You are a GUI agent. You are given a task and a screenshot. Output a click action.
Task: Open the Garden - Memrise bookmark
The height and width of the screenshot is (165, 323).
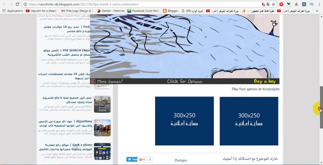[x=111, y=11]
